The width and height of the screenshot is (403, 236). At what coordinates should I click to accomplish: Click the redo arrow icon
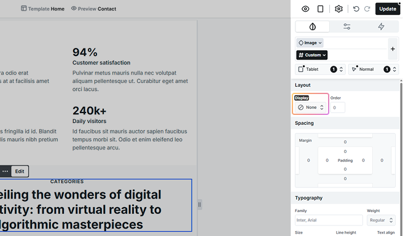(367, 9)
